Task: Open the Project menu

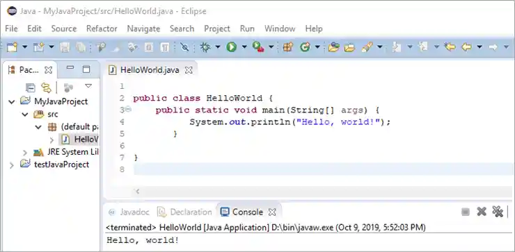Action: pyautogui.click(x=216, y=29)
